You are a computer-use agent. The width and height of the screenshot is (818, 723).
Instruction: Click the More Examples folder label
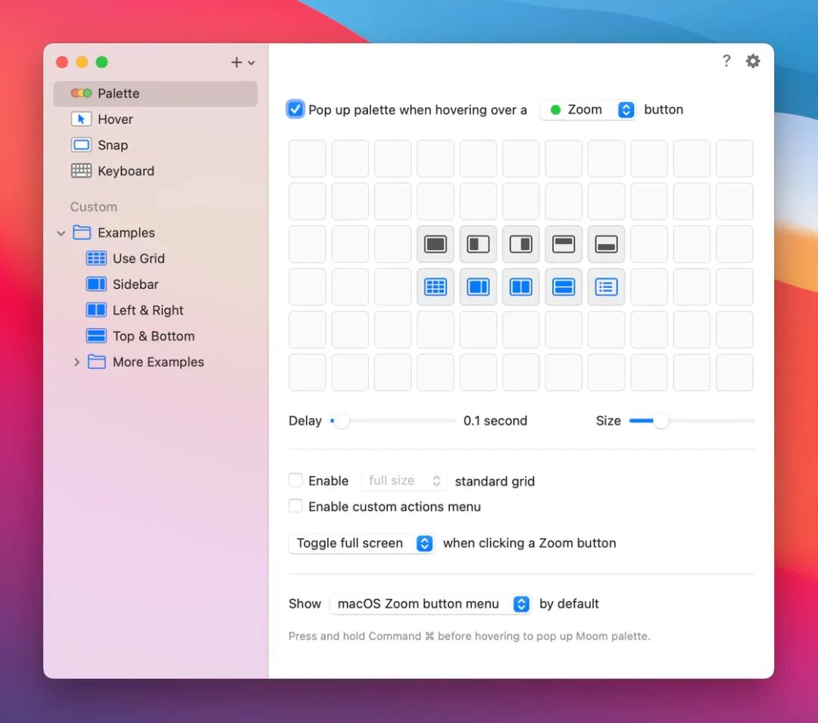point(158,361)
